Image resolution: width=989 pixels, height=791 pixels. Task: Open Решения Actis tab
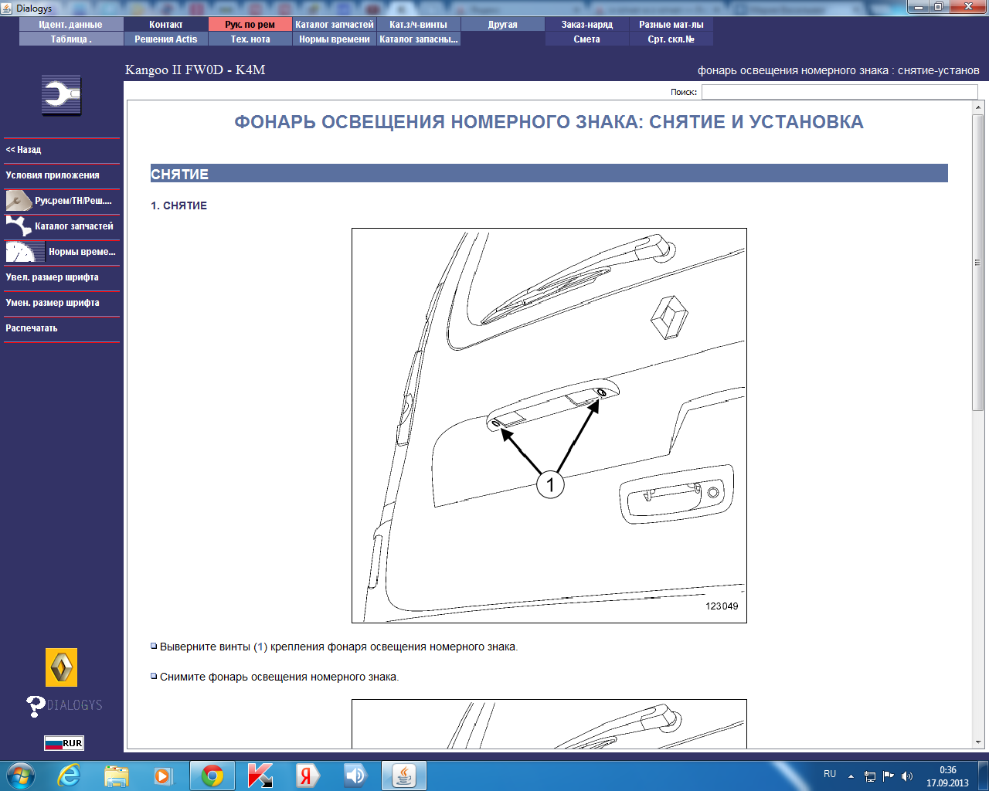[166, 39]
